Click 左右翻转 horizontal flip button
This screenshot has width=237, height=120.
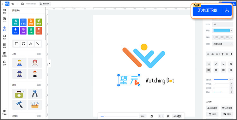[x=213, y=108]
